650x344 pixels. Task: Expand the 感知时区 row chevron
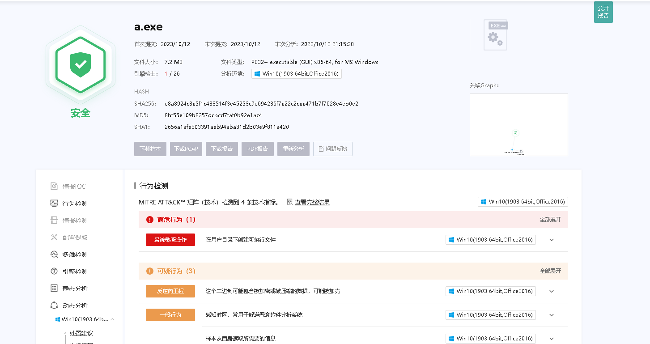click(x=552, y=315)
